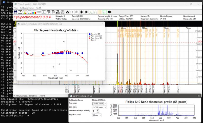Open the Polyfit menu
Image resolution: width=203 pixels, height=123 pixels.
click(x=38, y=8)
